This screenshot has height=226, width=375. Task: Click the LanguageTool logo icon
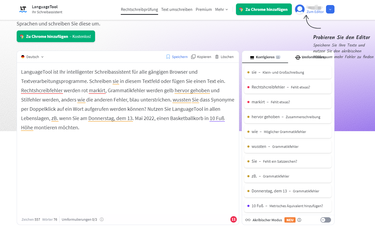23,9
